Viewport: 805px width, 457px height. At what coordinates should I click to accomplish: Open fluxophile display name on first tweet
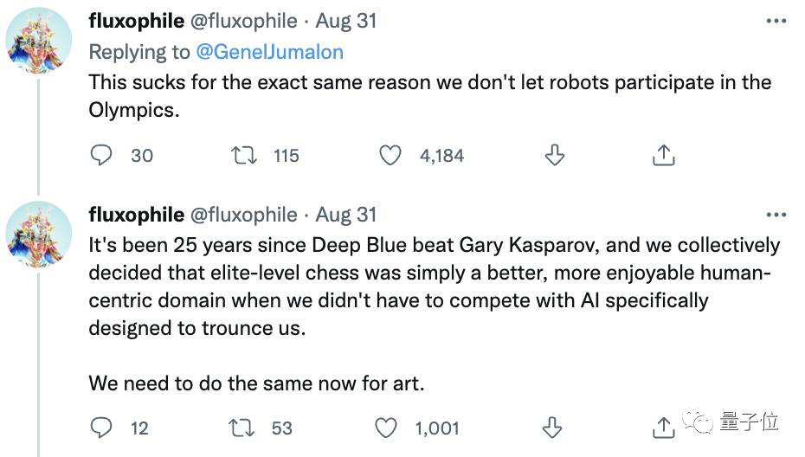pos(136,20)
